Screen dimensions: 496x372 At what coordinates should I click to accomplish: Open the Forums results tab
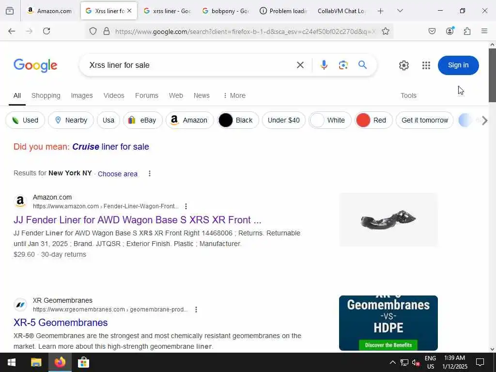(146, 95)
